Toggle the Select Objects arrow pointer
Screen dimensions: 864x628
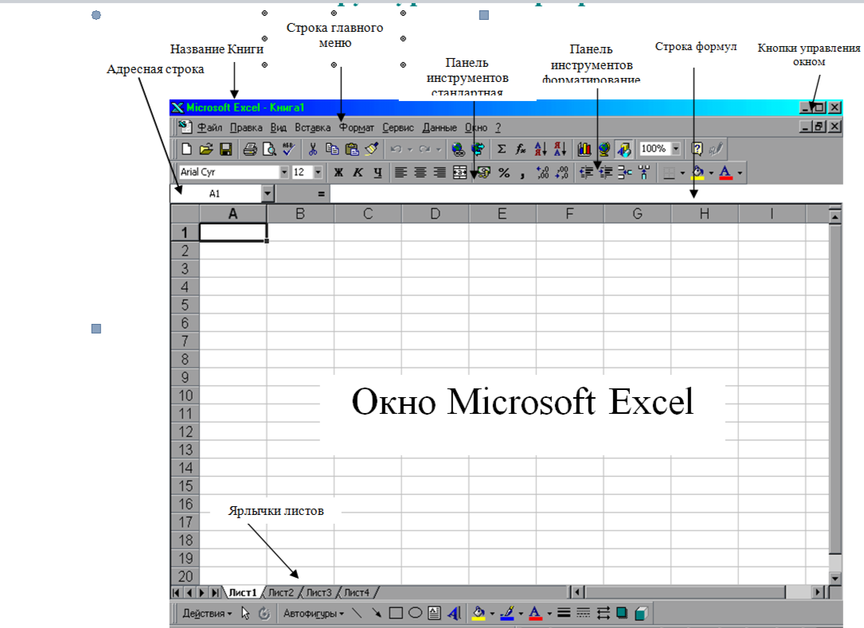(x=246, y=613)
